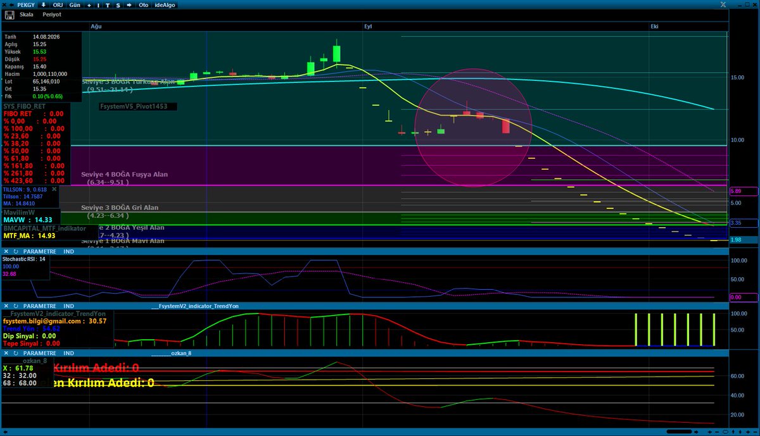Screen dimensions: 760x436
Task: Open the Periyot menu
Action: pos(52,13)
